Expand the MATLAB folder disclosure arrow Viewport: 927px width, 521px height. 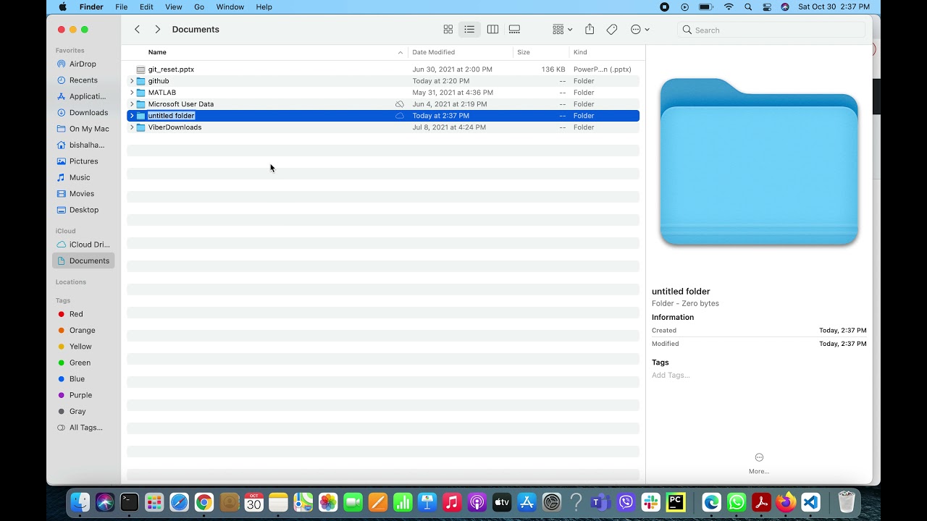(x=132, y=93)
